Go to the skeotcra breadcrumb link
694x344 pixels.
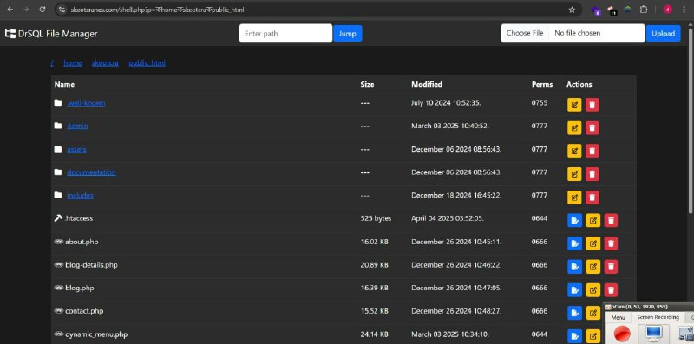pyautogui.click(x=105, y=63)
